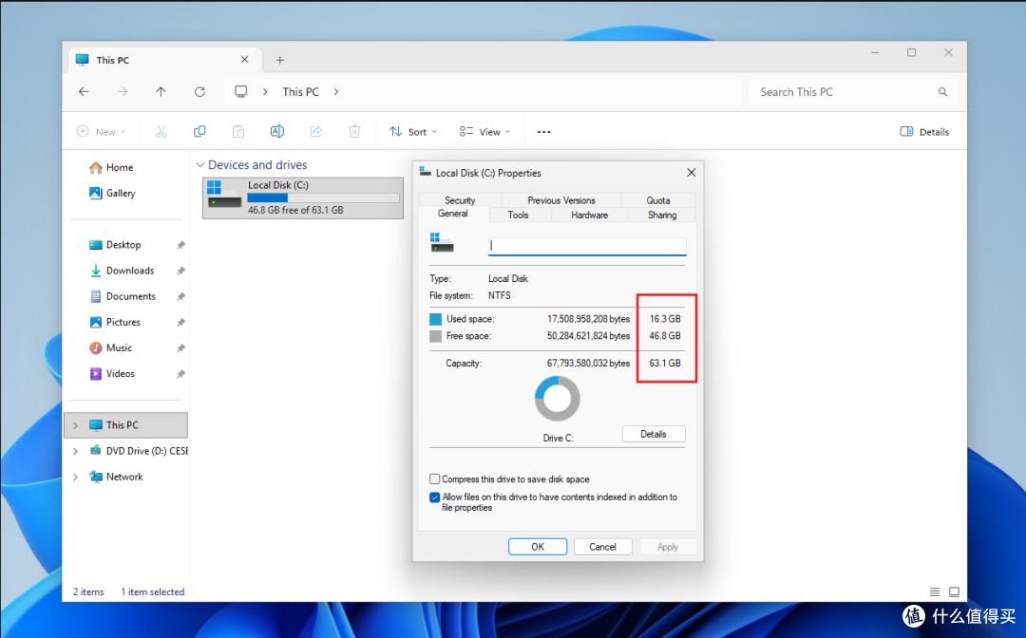Open the Sort dropdown
This screenshot has width=1026, height=638.
(x=413, y=131)
